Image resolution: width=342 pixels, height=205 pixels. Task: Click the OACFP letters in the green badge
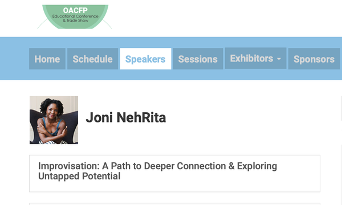click(75, 10)
